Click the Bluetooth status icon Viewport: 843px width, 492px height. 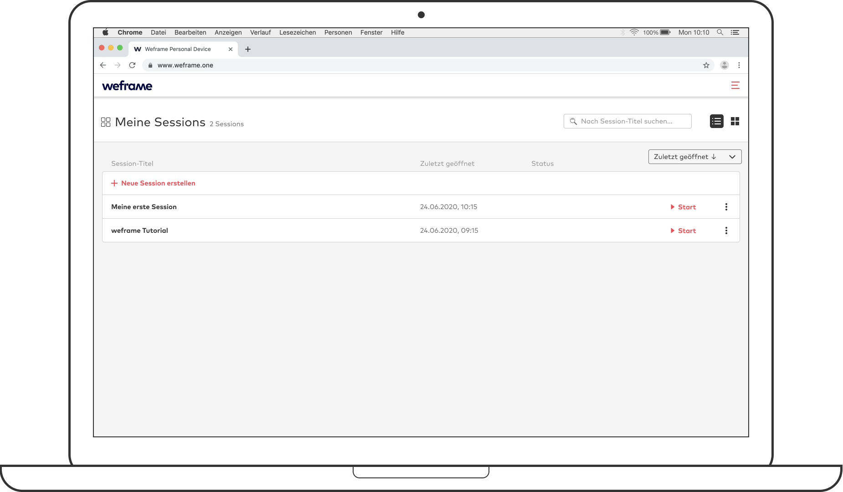coord(623,32)
